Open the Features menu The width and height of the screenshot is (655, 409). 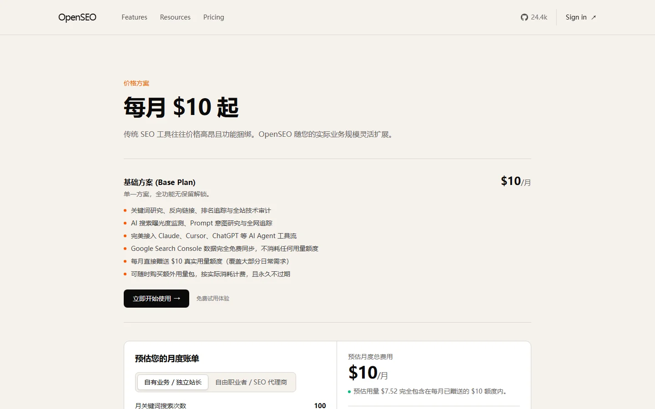coord(134,17)
